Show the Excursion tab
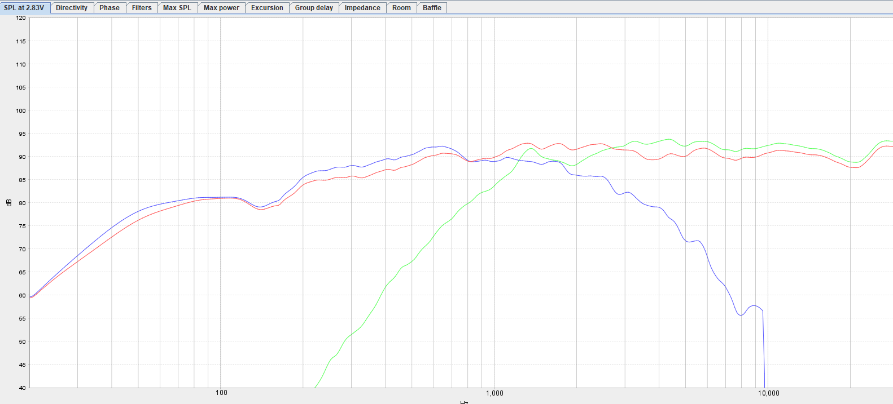893x404 pixels. [x=267, y=7]
